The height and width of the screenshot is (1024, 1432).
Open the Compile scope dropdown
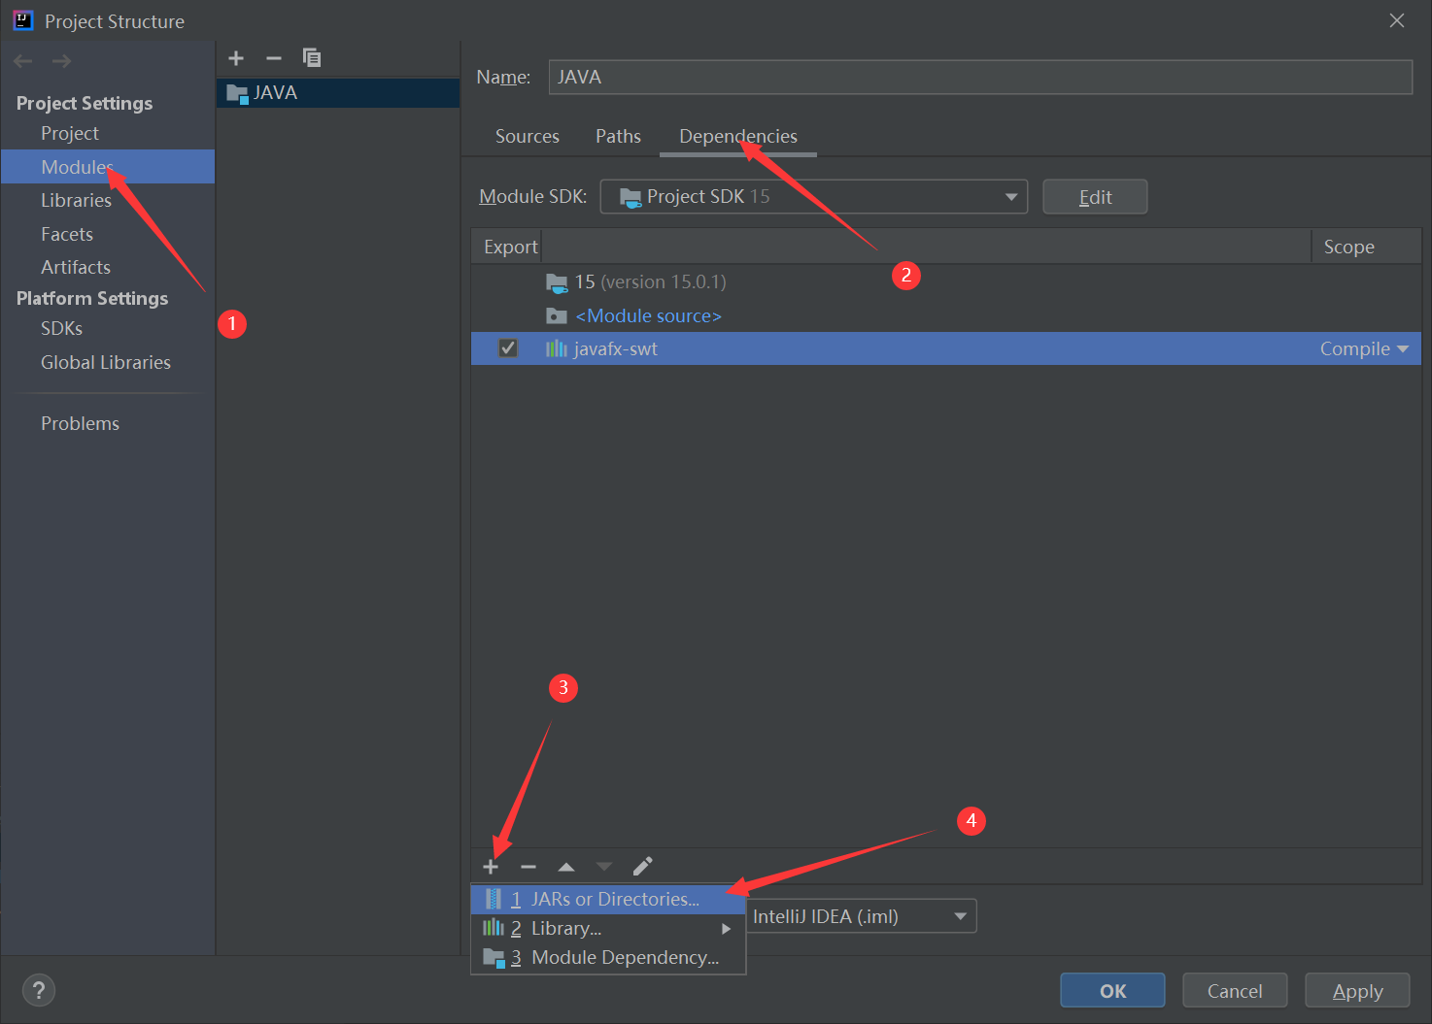pyautogui.click(x=1364, y=349)
